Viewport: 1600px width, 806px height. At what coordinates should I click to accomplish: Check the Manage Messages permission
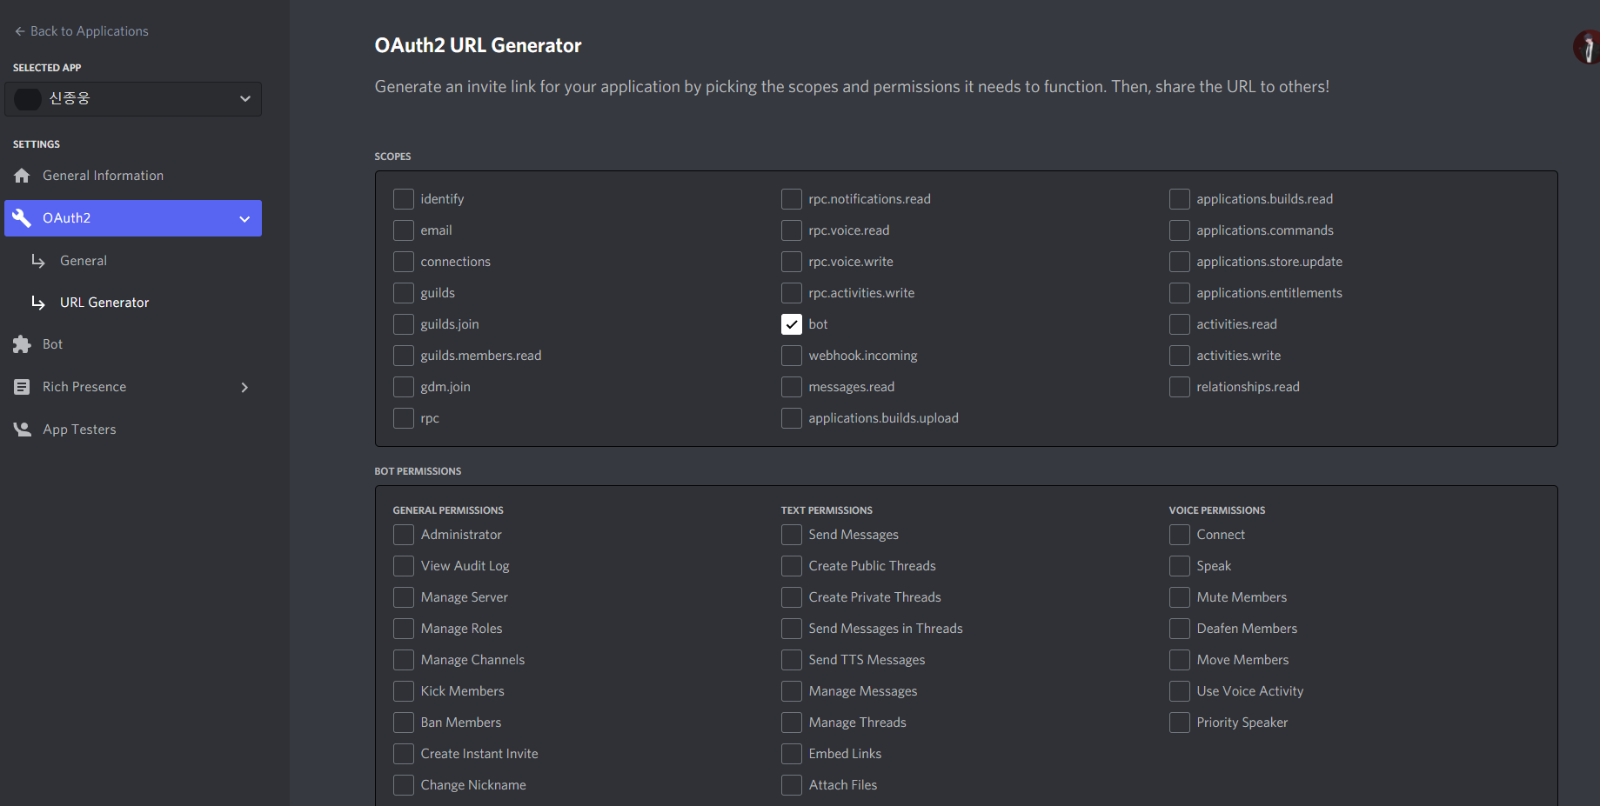792,691
